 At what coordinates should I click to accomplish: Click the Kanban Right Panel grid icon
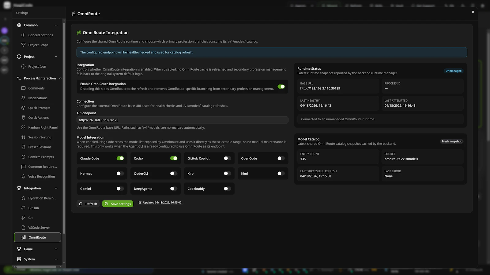point(23,127)
